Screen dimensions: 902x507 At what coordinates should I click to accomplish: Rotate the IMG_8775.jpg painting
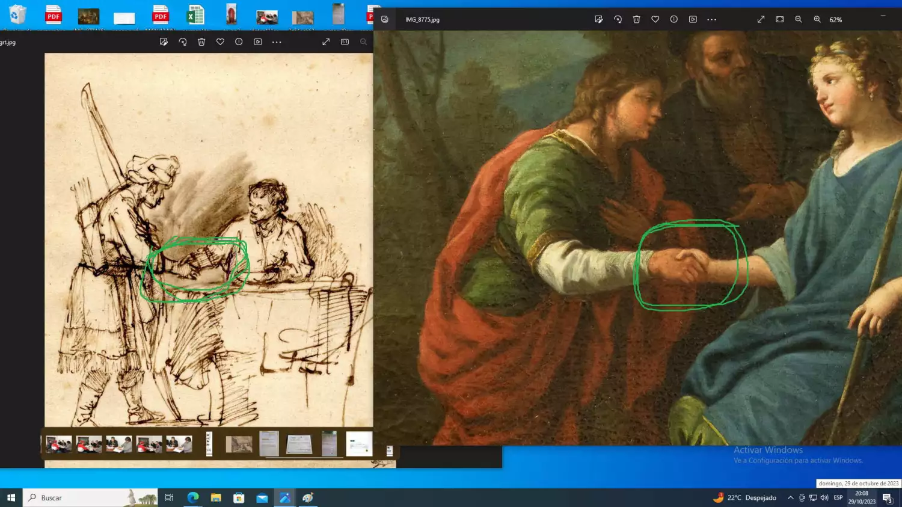(618, 19)
